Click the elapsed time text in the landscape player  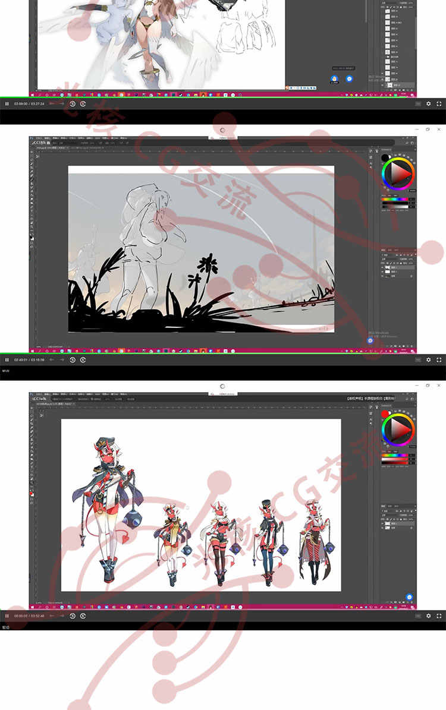click(21, 360)
